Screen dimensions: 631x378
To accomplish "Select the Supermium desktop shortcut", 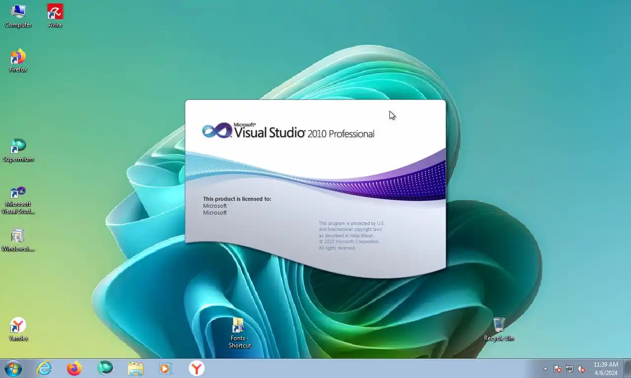I will click(18, 150).
